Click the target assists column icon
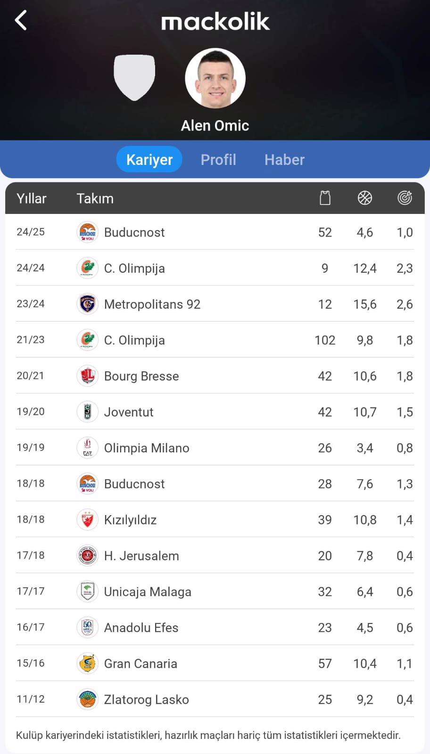Screen dimensions: 430x754 click(405, 198)
